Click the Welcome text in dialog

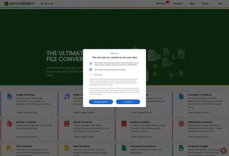tap(114, 53)
